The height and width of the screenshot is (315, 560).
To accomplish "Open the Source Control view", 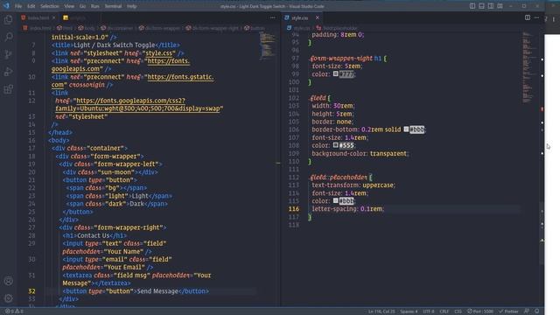I will click(8, 54).
